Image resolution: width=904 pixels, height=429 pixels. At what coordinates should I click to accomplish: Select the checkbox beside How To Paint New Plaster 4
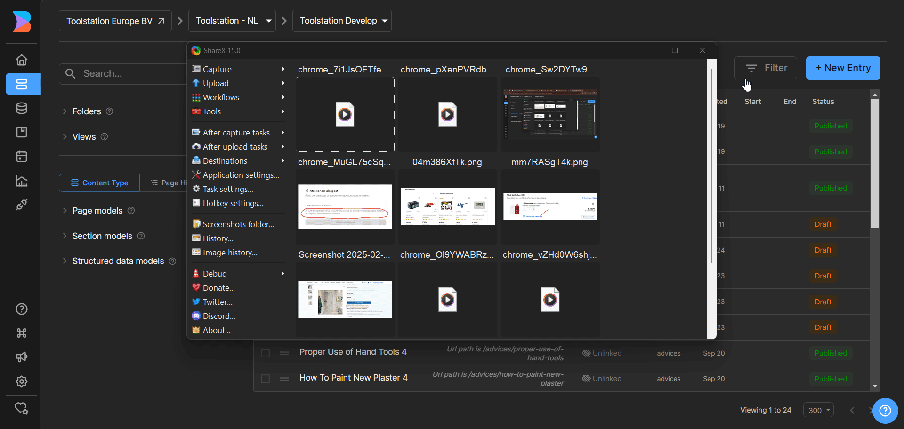click(265, 379)
